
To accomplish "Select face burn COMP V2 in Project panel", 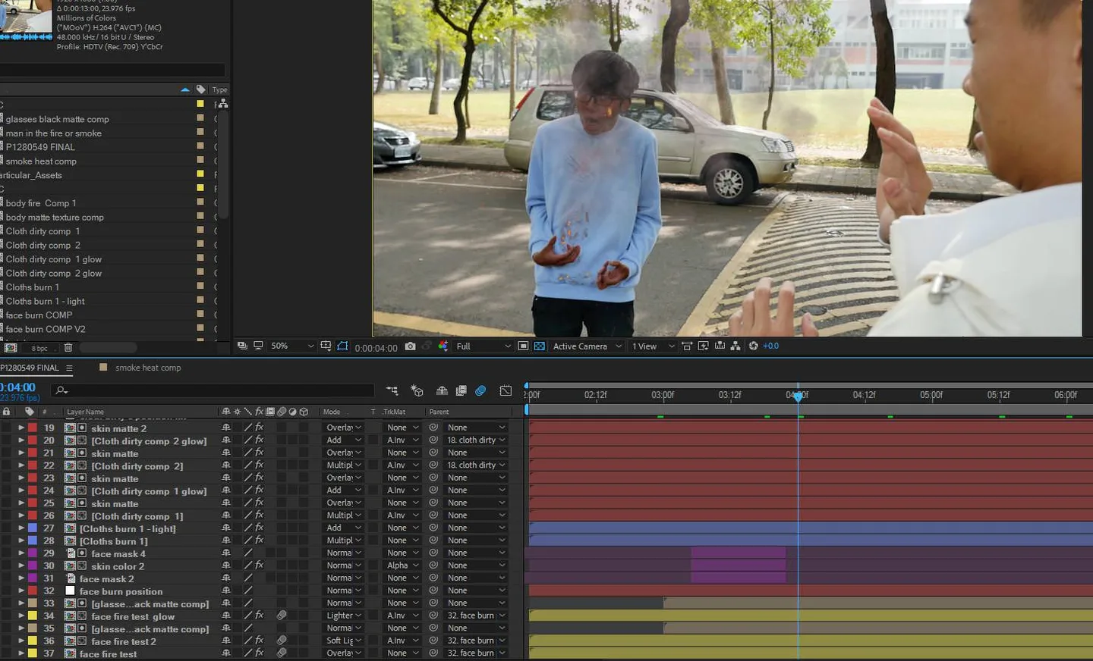I will (x=46, y=329).
